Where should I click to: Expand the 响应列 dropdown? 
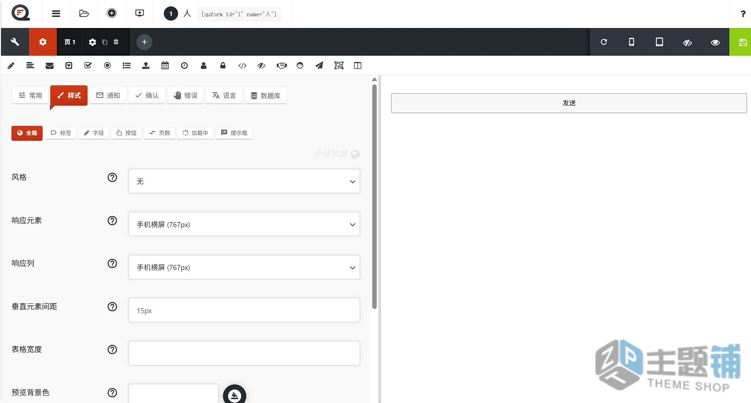coord(244,267)
